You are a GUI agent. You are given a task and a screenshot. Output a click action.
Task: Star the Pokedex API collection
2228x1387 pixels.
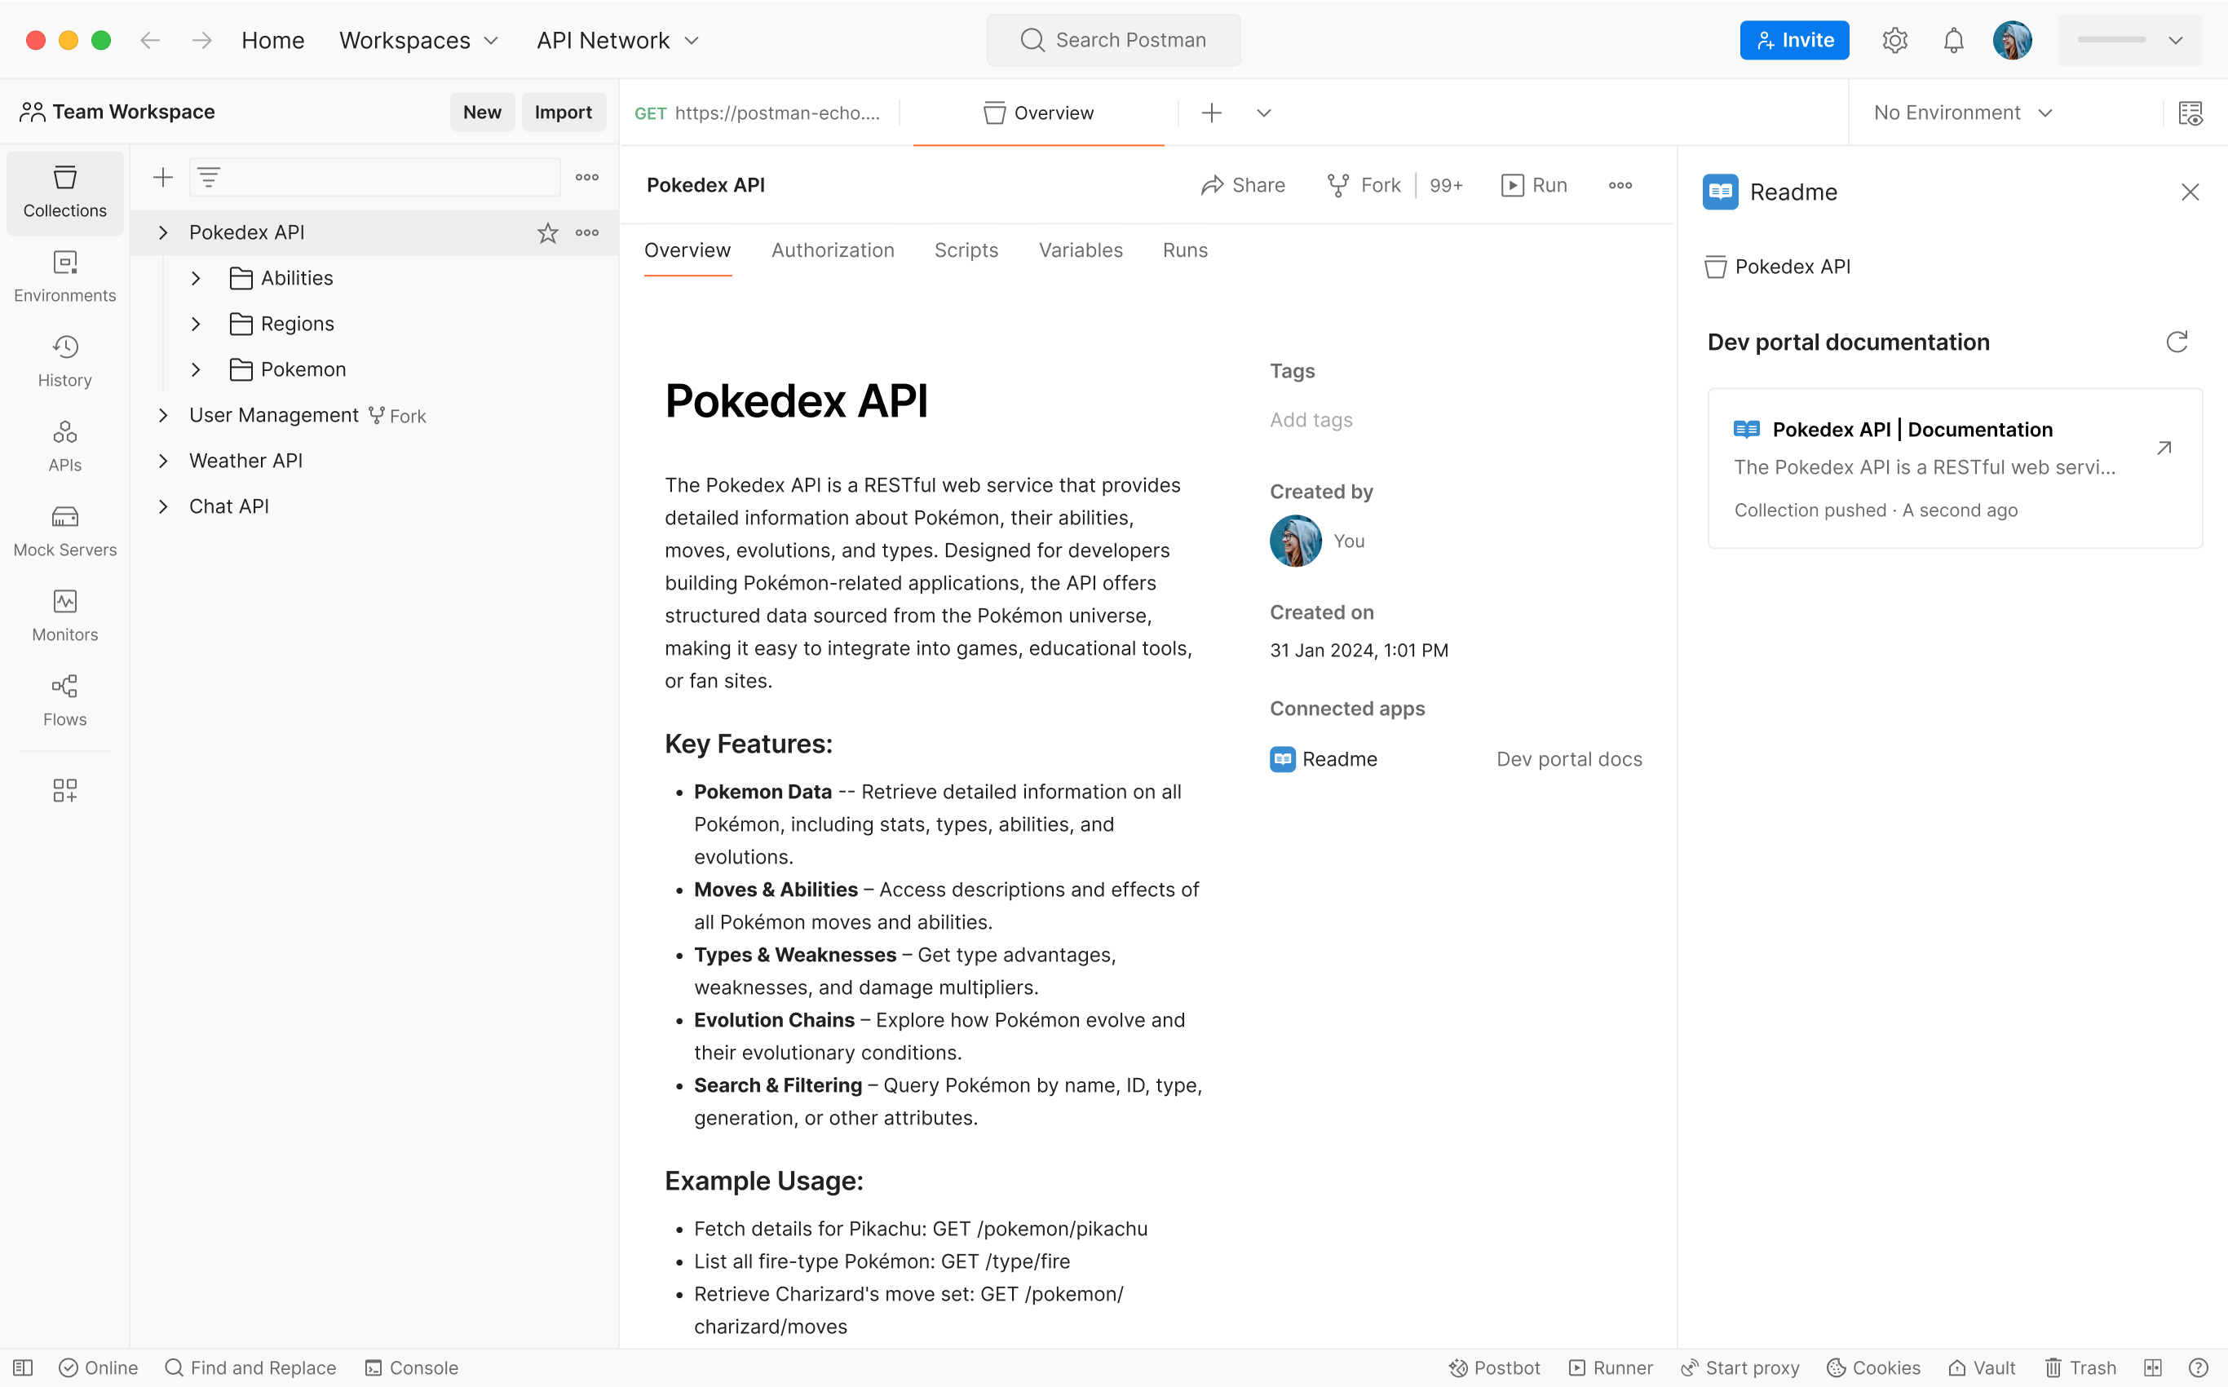(547, 232)
